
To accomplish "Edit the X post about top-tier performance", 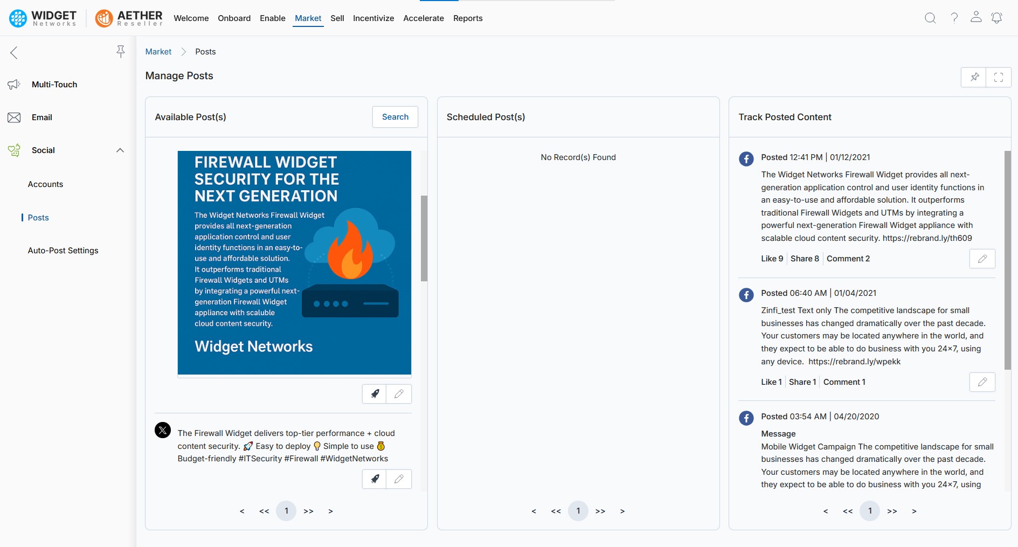I will 399,479.
